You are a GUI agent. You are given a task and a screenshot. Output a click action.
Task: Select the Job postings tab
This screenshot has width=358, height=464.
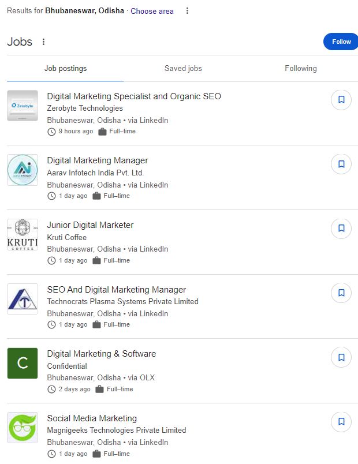tap(65, 68)
